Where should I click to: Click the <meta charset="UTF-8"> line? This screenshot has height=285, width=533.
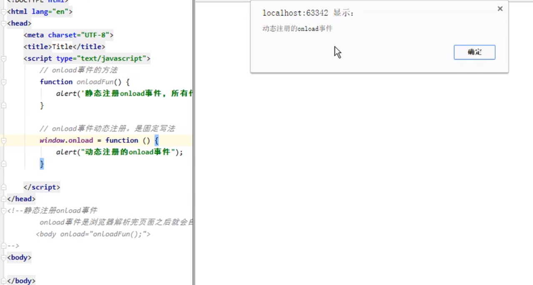[x=68, y=35]
